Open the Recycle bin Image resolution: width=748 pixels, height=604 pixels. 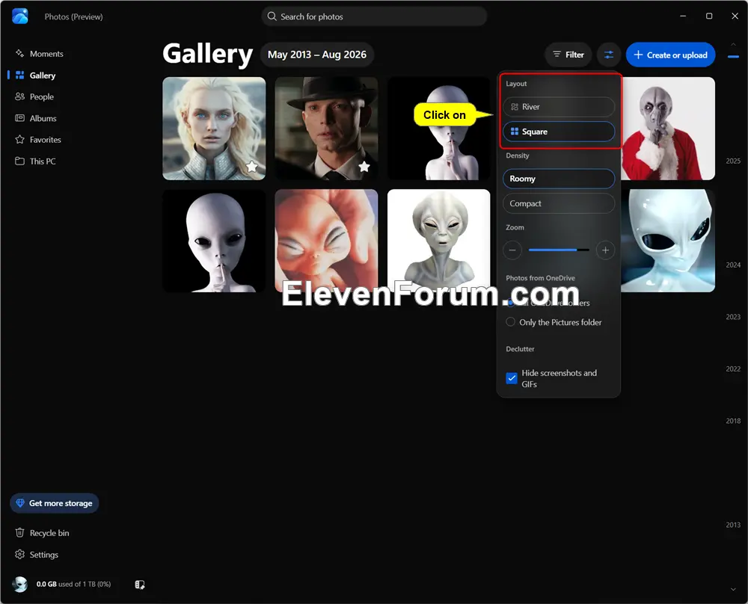coord(43,533)
